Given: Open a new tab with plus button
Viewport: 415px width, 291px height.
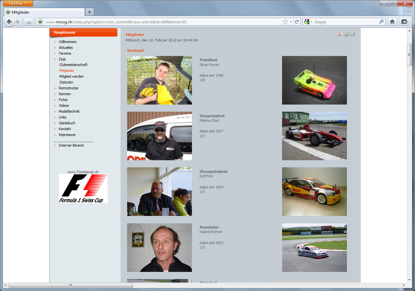Looking at the screenshot, I should tap(89, 12).
